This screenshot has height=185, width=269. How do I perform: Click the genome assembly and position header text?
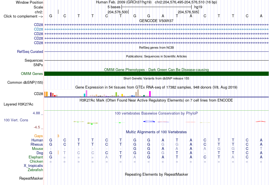156,2
